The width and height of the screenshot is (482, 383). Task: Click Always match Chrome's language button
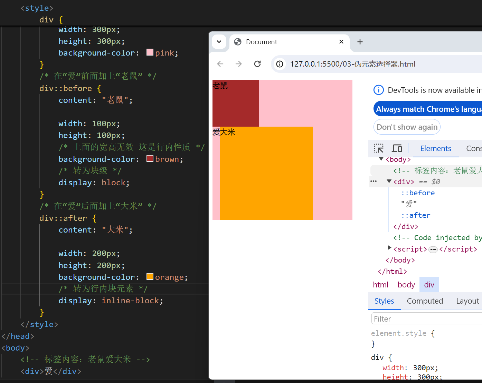coord(428,109)
